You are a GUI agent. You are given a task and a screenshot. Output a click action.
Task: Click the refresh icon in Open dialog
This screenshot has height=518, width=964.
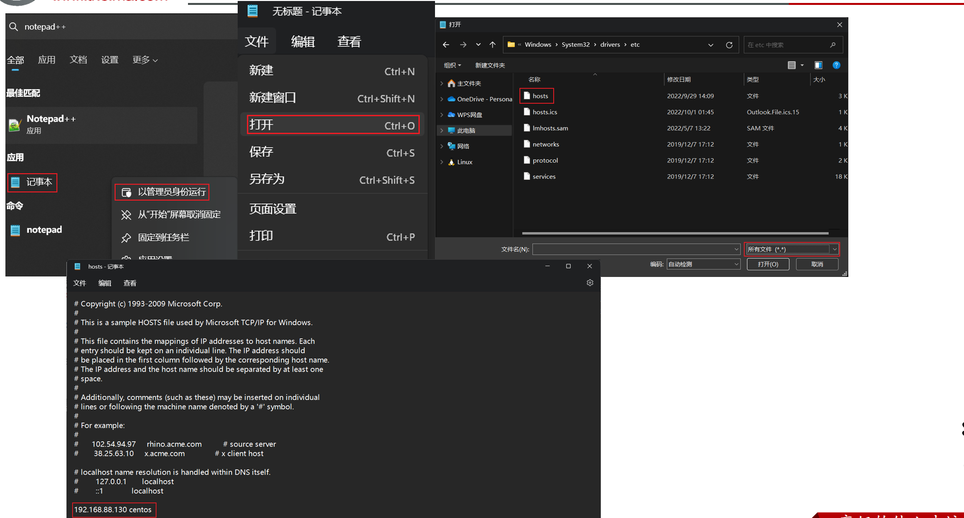point(729,45)
